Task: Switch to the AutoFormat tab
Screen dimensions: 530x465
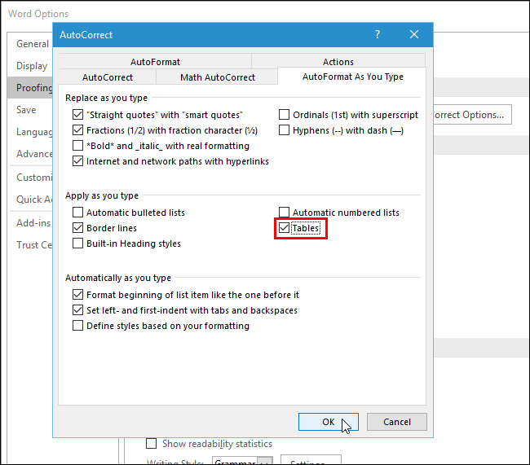Action: pyautogui.click(x=155, y=62)
